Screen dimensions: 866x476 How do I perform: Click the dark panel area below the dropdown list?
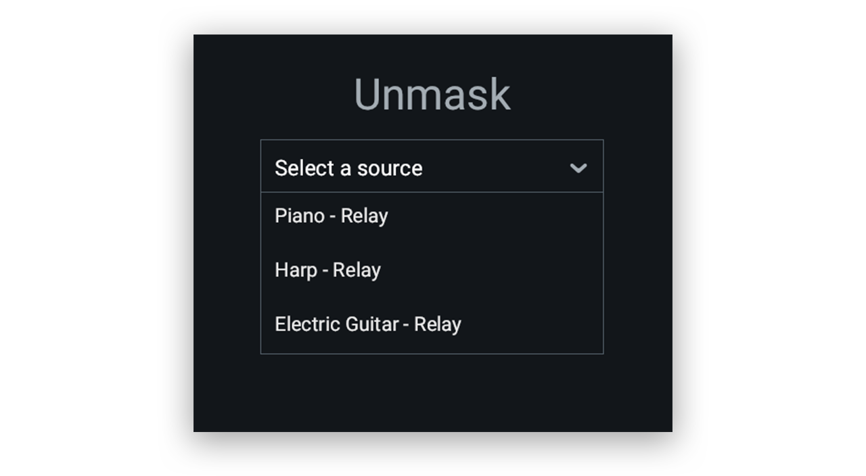tap(432, 394)
